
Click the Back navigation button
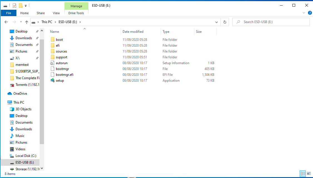point(6,22)
